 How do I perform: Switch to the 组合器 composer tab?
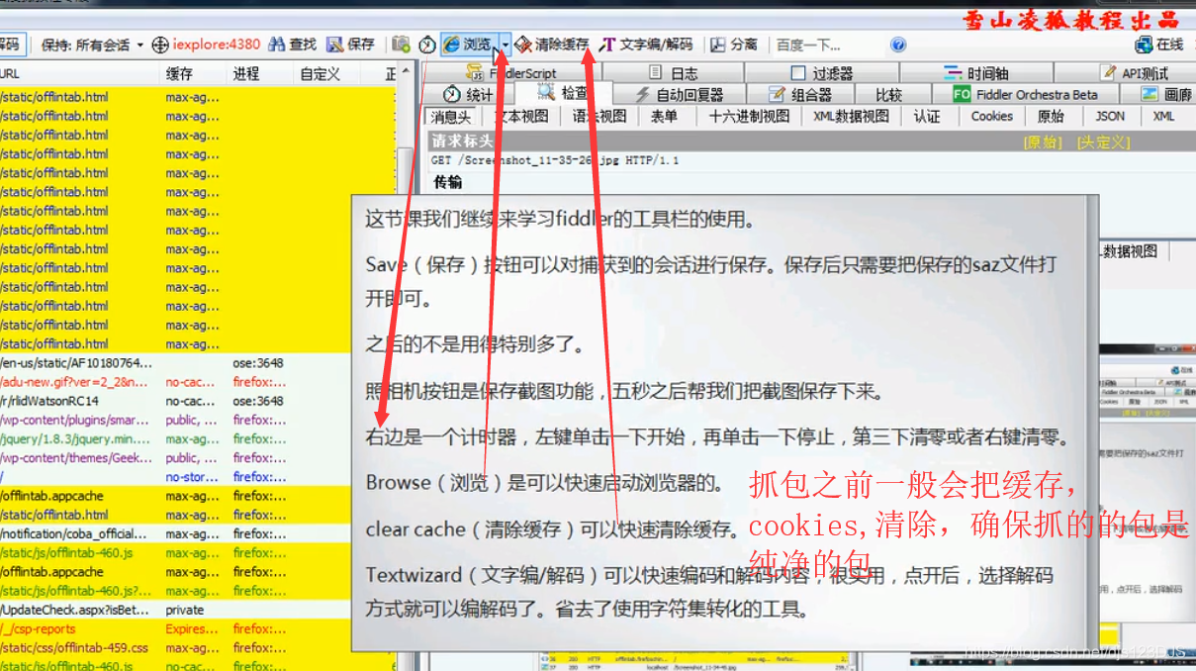tap(799, 95)
